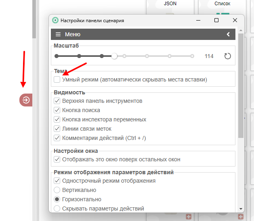Click the red arrow-in-circle side button
The height and width of the screenshot is (221, 254).
(26, 100)
